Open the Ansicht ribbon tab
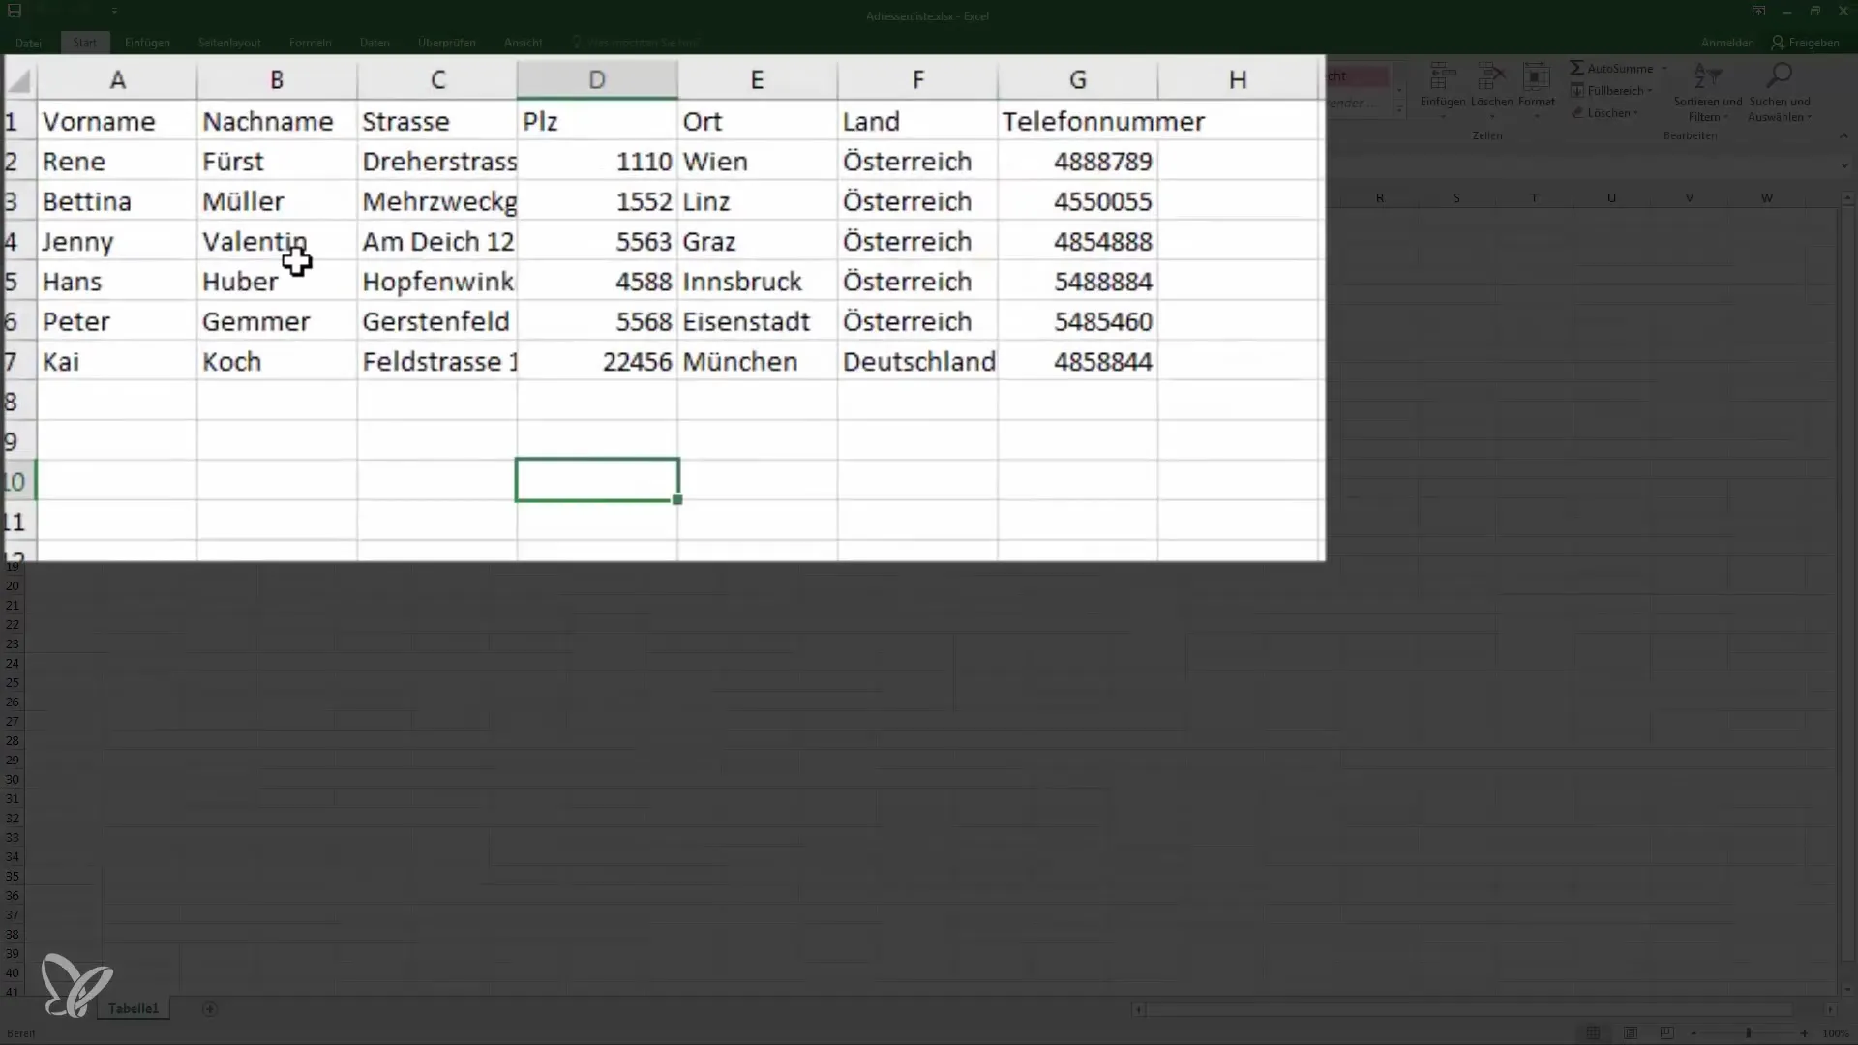The image size is (1858, 1045). [523, 43]
